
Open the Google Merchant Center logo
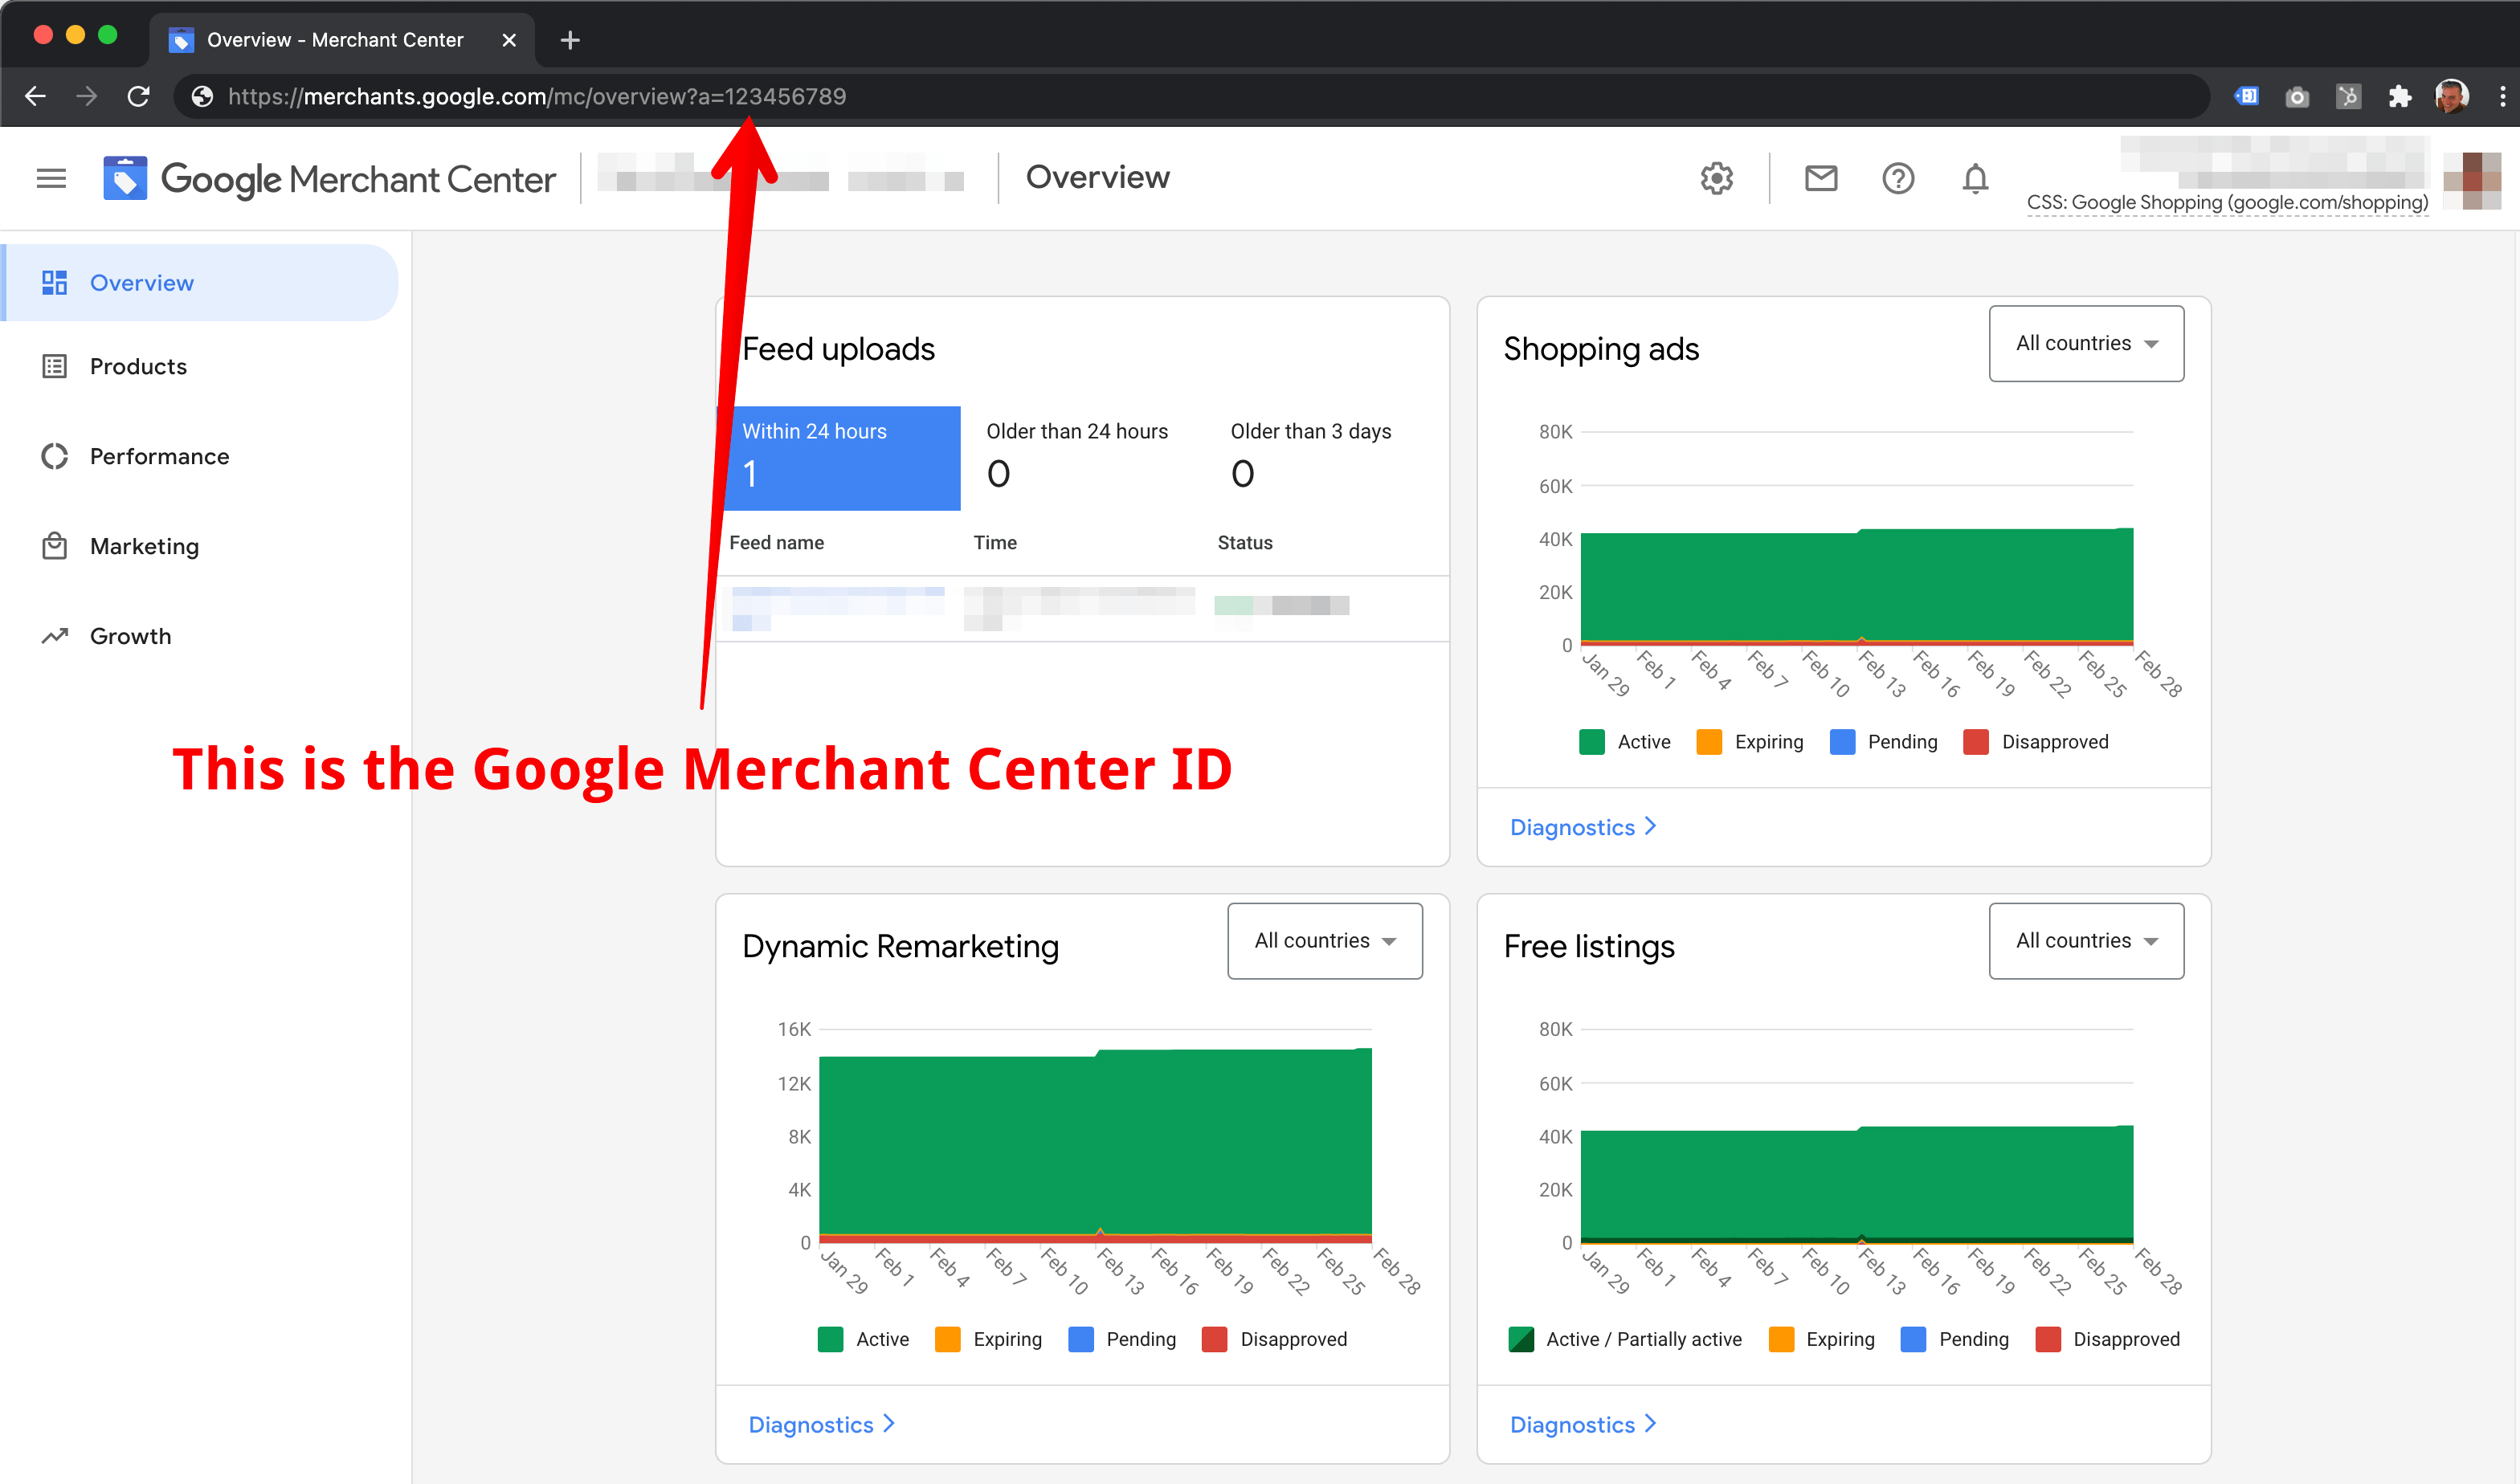pyautogui.click(x=330, y=178)
